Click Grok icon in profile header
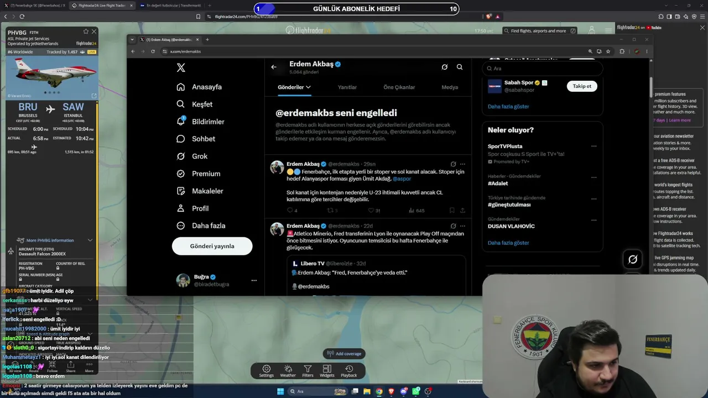Screen dimensions: 708x398 pyautogui.click(x=444, y=67)
